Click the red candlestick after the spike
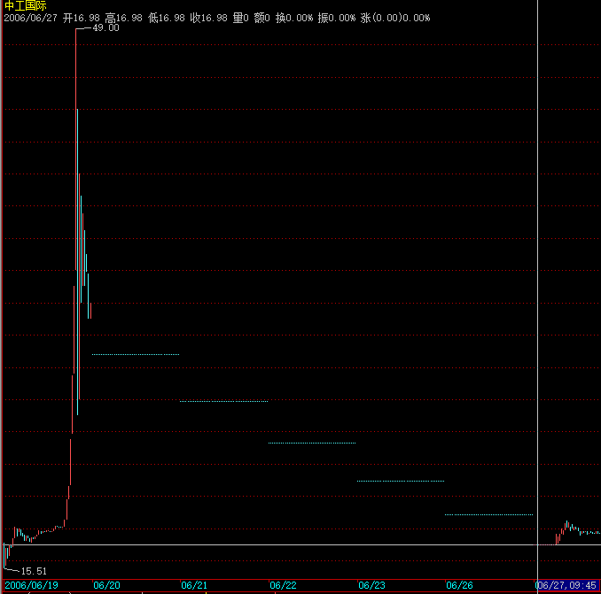The width and height of the screenshot is (601, 594). coord(90,310)
